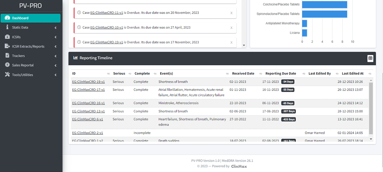Expand the Tools/Utilities submenu chevron
Image resolution: width=383 pixels, height=172 pixels.
(55, 75)
